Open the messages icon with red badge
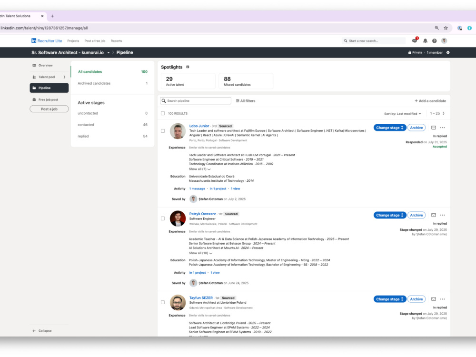Screen dimensions: 476x357 point(415,40)
